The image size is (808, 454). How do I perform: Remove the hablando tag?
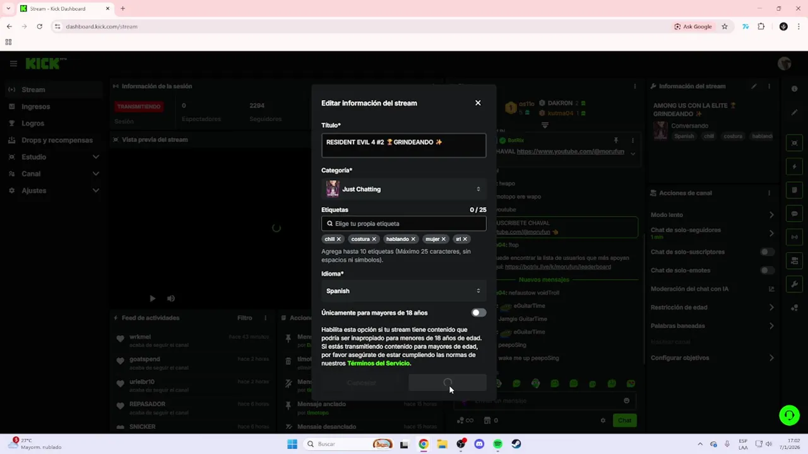pos(413,239)
